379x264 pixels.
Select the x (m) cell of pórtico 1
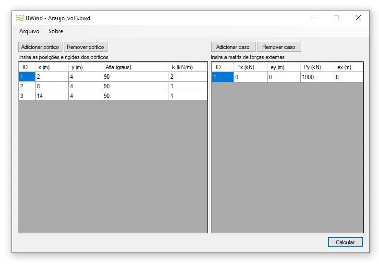click(51, 77)
